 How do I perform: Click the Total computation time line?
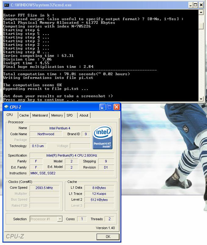66,74
